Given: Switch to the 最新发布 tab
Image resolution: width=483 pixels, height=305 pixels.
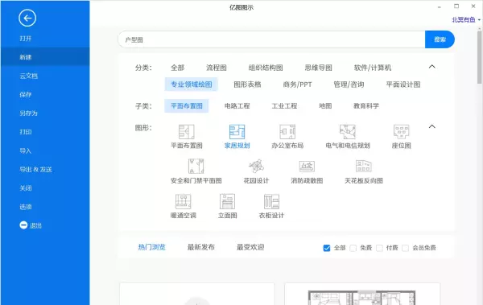Looking at the screenshot, I should tap(200, 247).
